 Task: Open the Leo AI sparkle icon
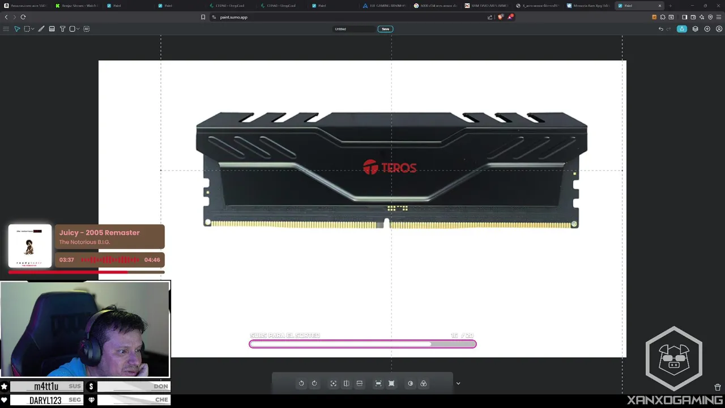coord(702,17)
